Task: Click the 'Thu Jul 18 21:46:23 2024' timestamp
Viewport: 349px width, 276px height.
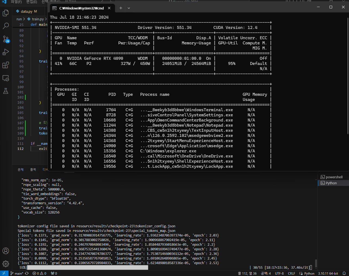Action: [x=79, y=17]
